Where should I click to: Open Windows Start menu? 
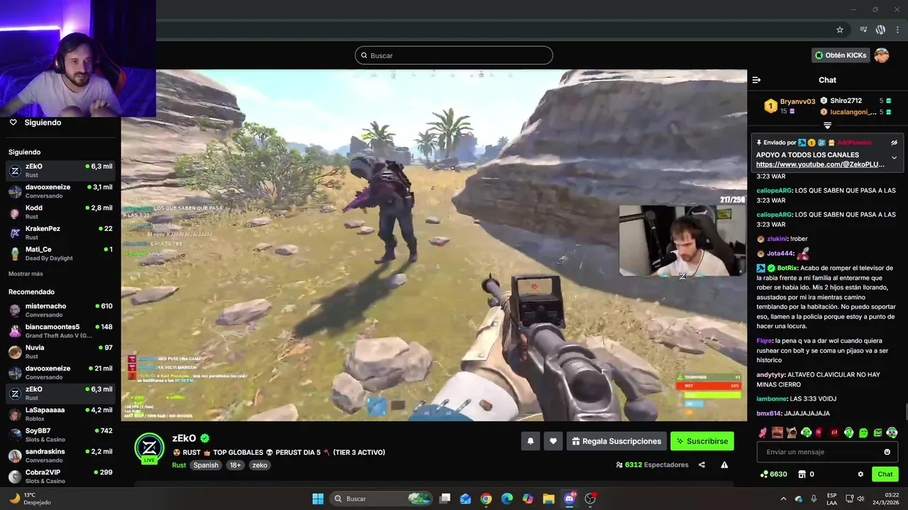[x=318, y=499]
